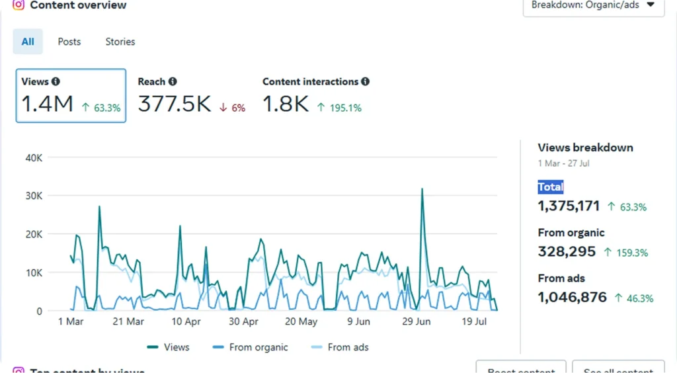The image size is (677, 373).
Task: Click the Content interactions info icon
Action: (x=366, y=81)
